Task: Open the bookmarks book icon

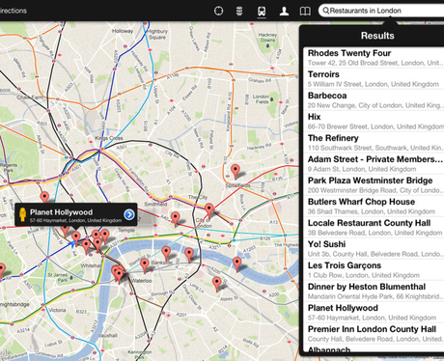Action: click(x=305, y=12)
